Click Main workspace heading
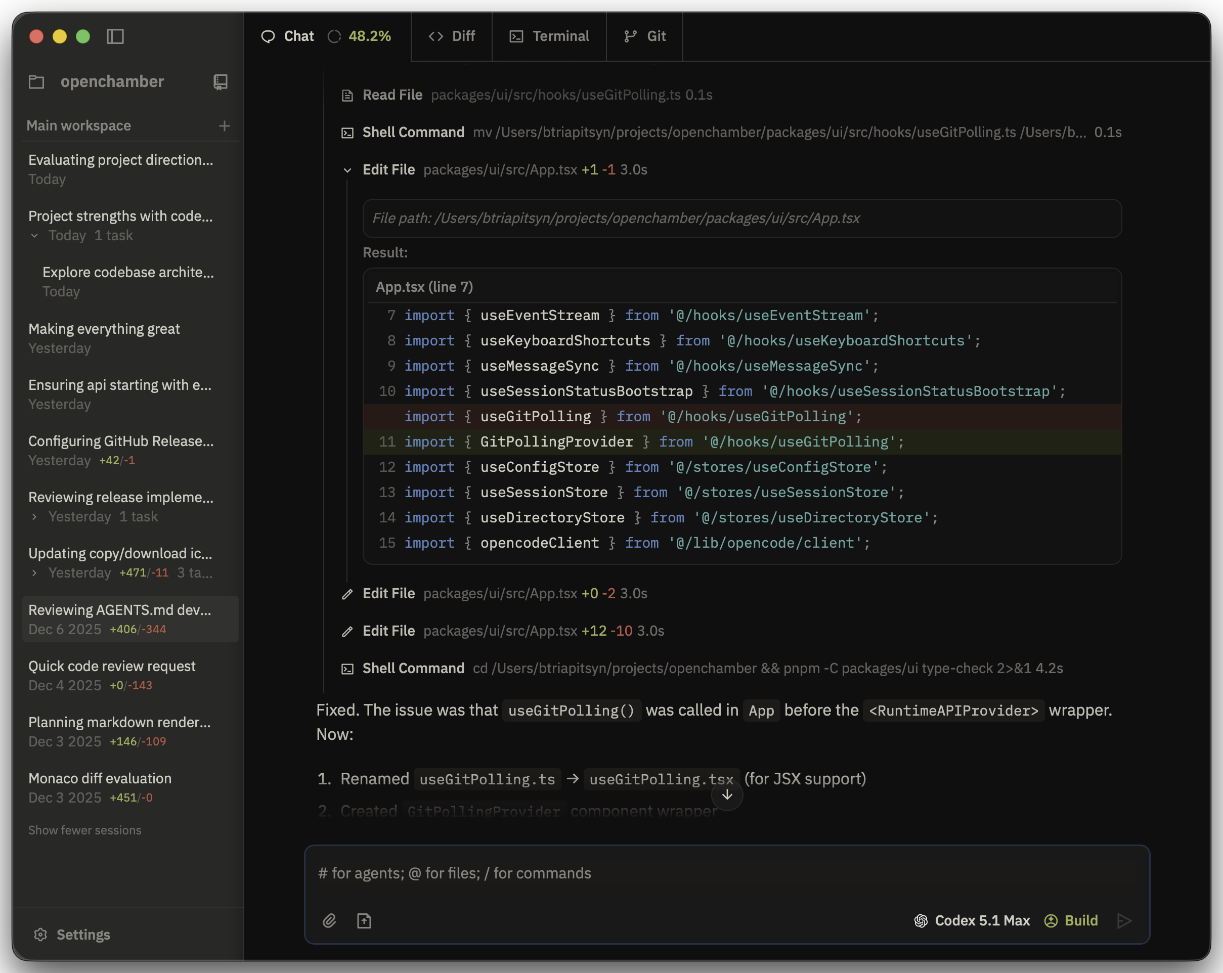Viewport: 1223px width, 973px height. [79, 125]
